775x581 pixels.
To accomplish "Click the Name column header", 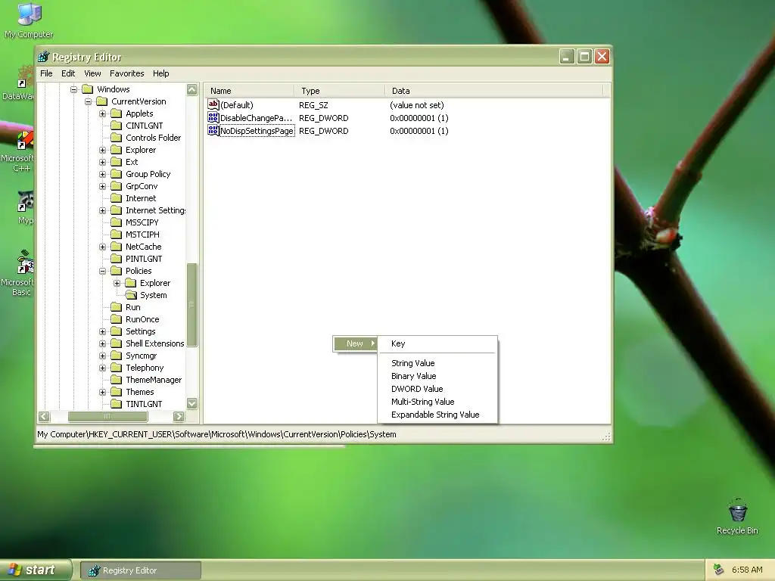I will pos(250,91).
